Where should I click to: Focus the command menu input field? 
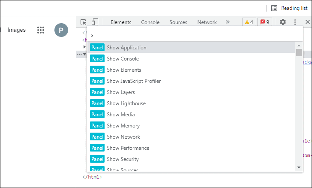tap(195, 36)
